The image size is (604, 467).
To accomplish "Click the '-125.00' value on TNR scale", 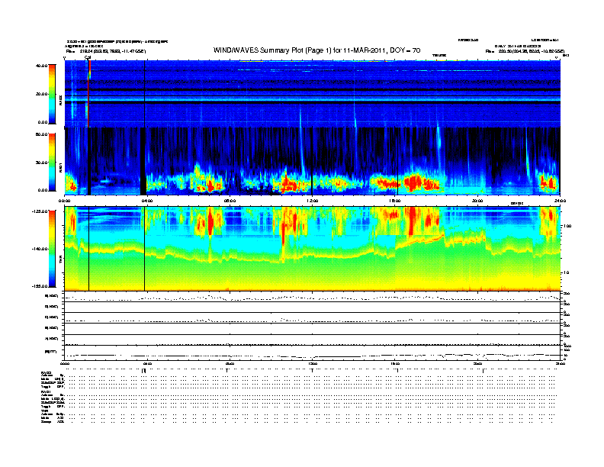I will [x=40, y=211].
